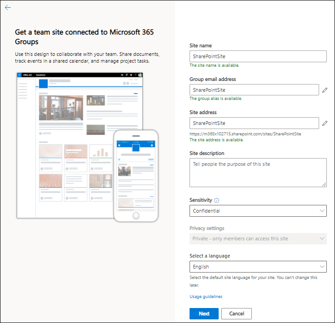Open the Sensitivity dropdown showing Confidential

tap(258, 211)
